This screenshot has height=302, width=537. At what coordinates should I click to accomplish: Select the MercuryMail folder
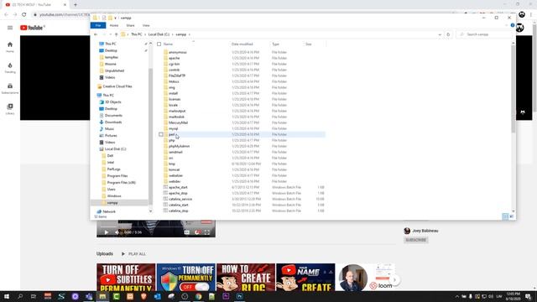point(178,122)
